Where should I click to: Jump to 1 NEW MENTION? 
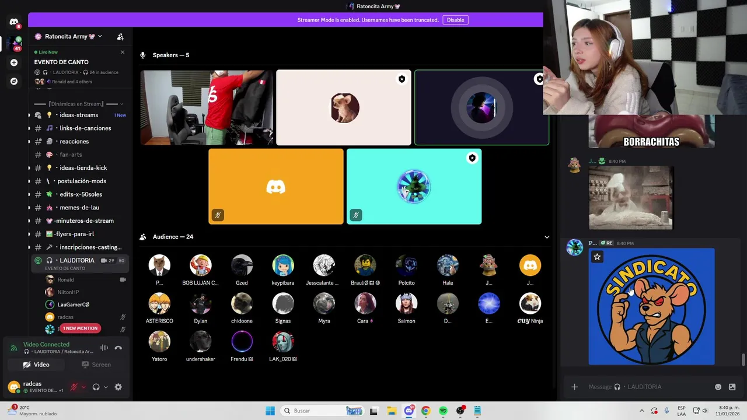pyautogui.click(x=80, y=328)
